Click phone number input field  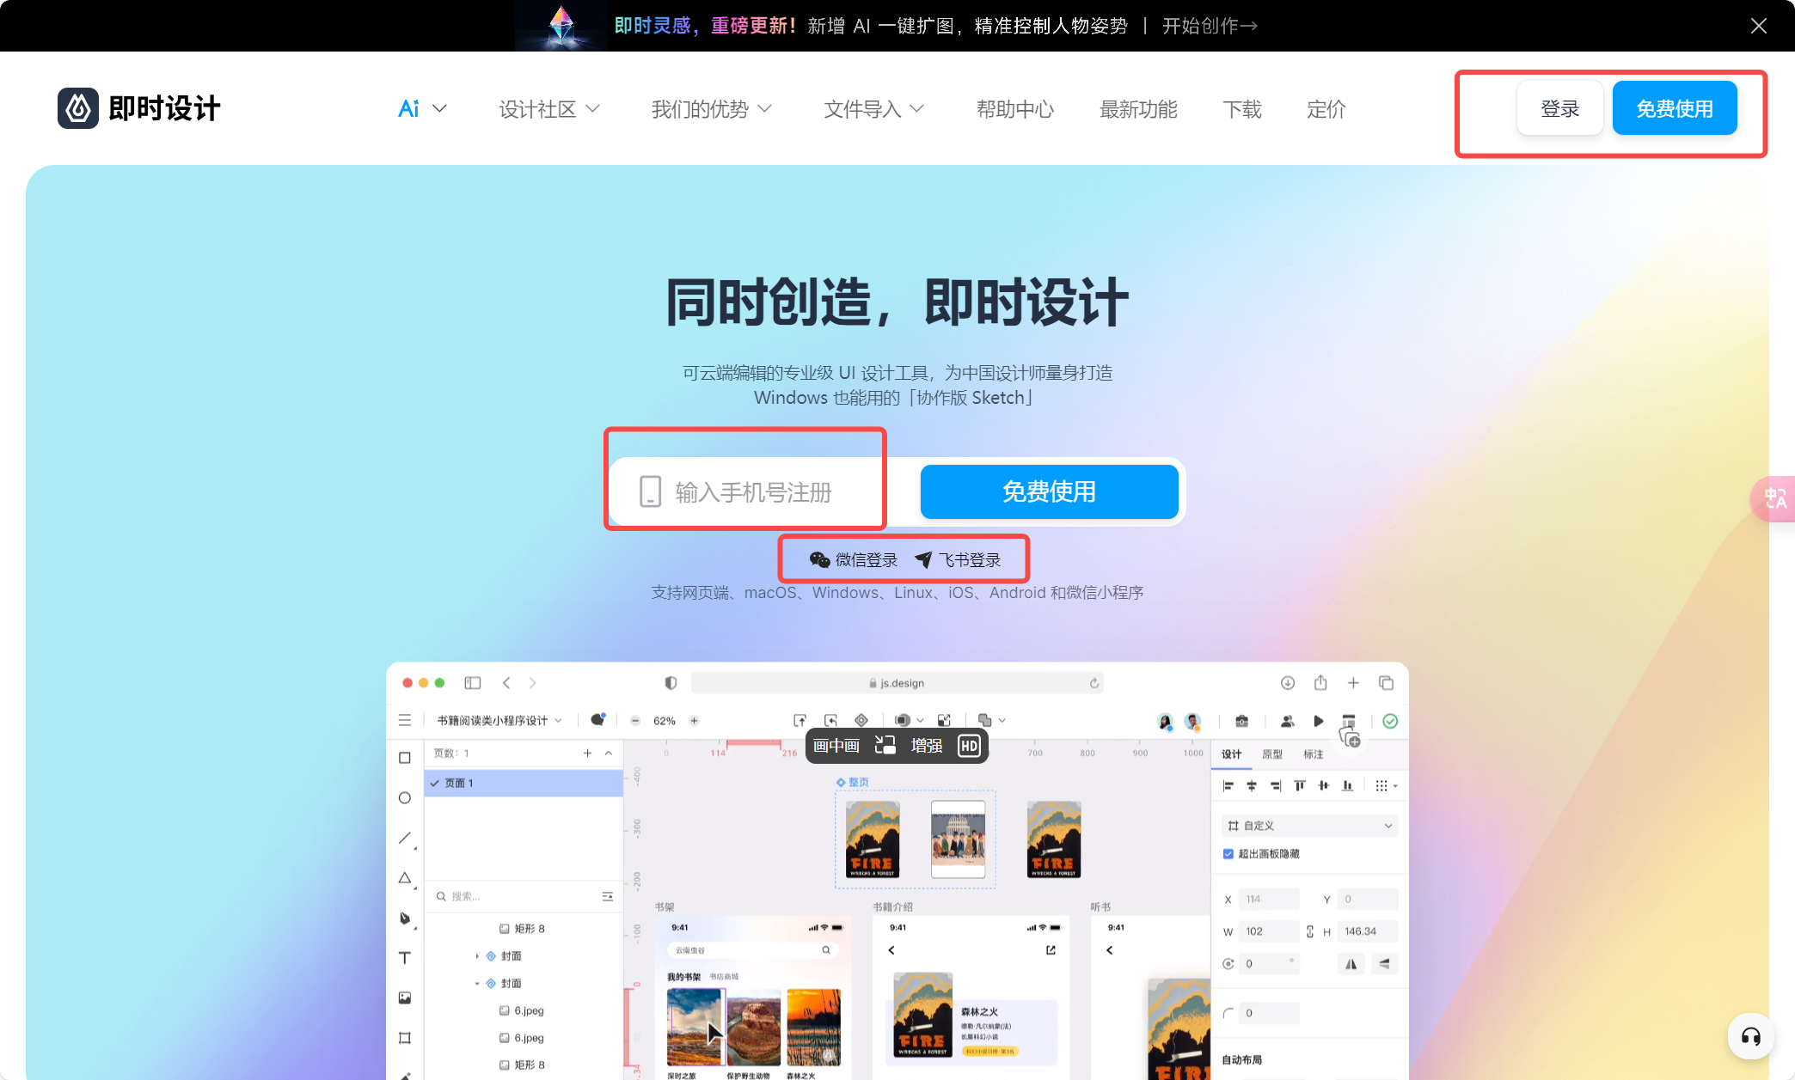(749, 491)
